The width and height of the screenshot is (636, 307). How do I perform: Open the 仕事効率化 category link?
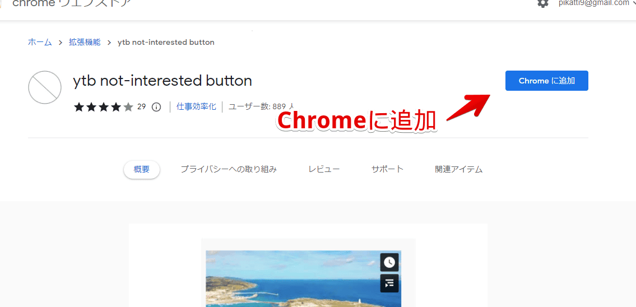[196, 106]
